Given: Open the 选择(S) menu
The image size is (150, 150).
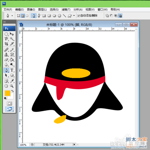Looking at the screenshot, I should pos(54,10).
